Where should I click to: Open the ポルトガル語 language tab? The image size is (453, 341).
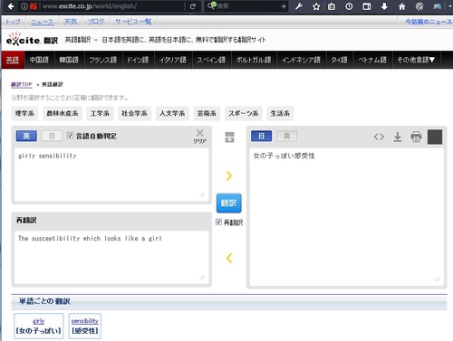click(254, 60)
